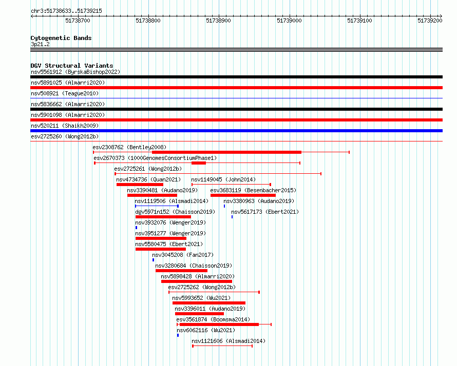
Task: Click nsv1119506 (Alsmadi2014) label
Action: [172, 201]
